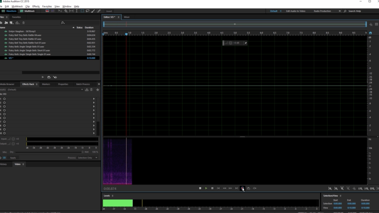Screen dimensions: 379x213
Task: Expand effect slot 3 arrow menu
Action: (94, 106)
